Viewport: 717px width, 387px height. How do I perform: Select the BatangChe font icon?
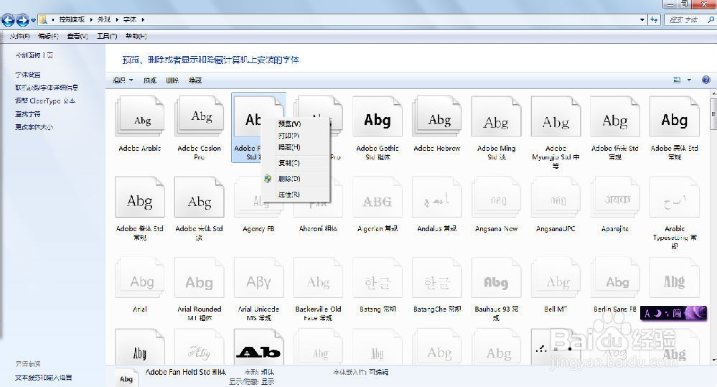coord(437,278)
